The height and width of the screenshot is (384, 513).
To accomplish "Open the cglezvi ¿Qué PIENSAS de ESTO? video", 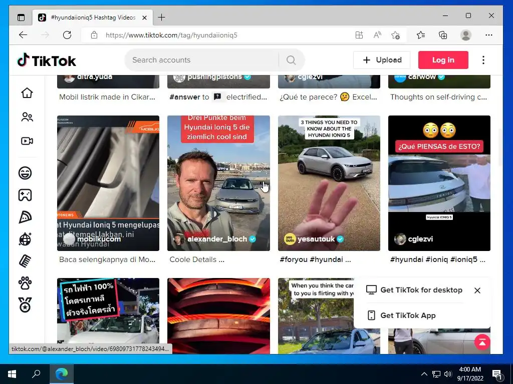I will coord(439,183).
